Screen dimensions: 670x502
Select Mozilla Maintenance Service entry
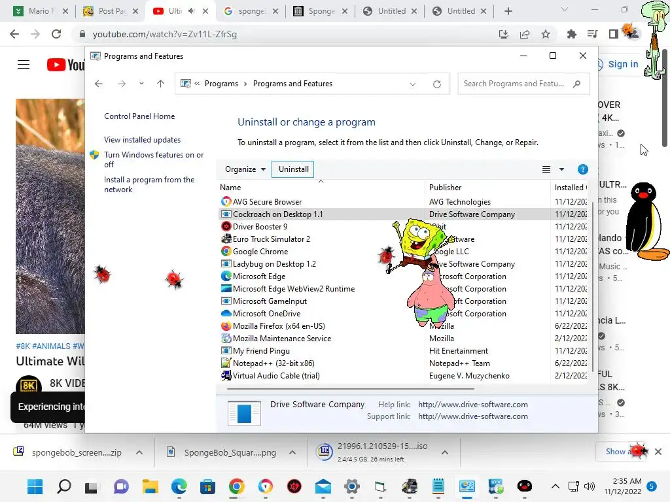[281, 338]
